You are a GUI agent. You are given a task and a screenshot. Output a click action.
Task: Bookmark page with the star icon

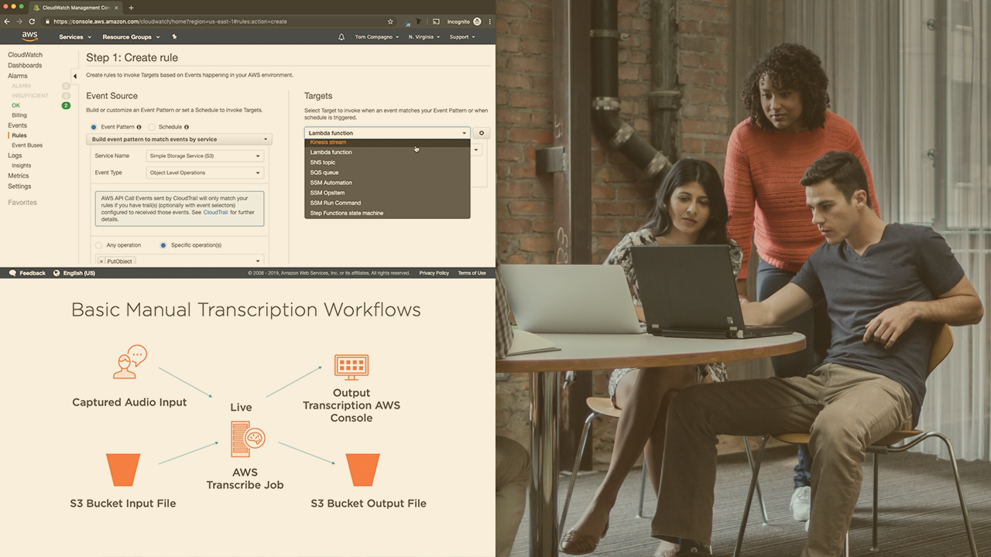click(x=390, y=22)
